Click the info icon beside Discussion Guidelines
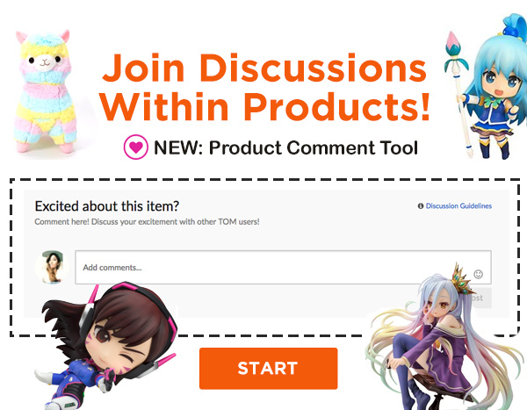The width and height of the screenshot is (527, 410). click(421, 206)
